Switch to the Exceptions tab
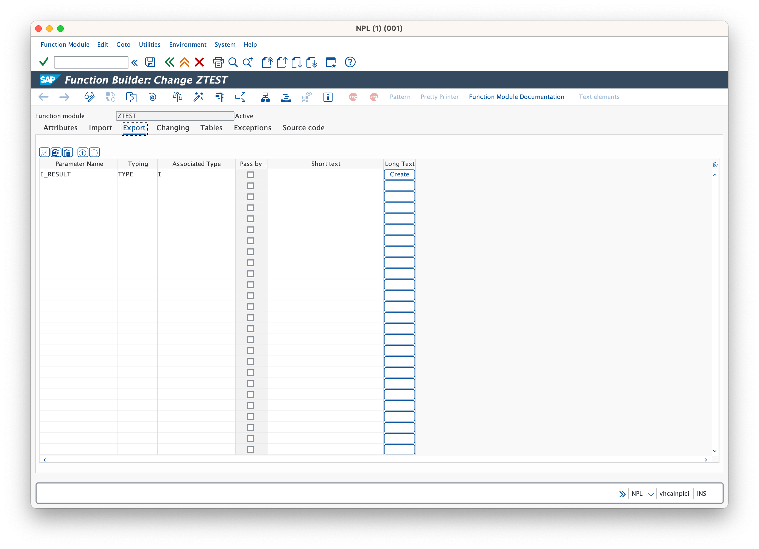759x549 pixels. (x=252, y=127)
